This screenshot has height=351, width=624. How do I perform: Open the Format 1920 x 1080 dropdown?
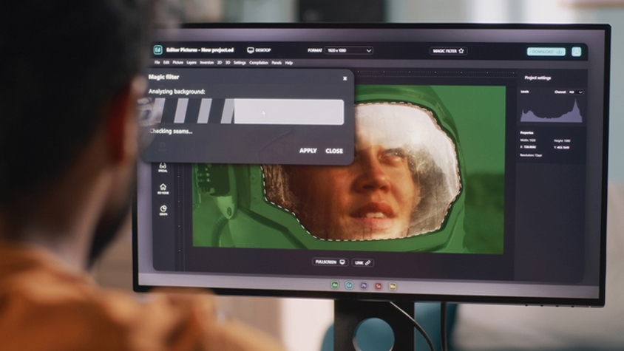tap(347, 50)
